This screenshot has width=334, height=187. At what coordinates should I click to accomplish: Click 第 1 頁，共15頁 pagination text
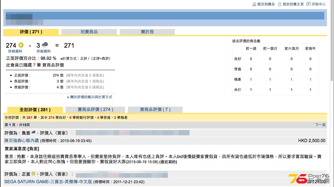coord(17,125)
